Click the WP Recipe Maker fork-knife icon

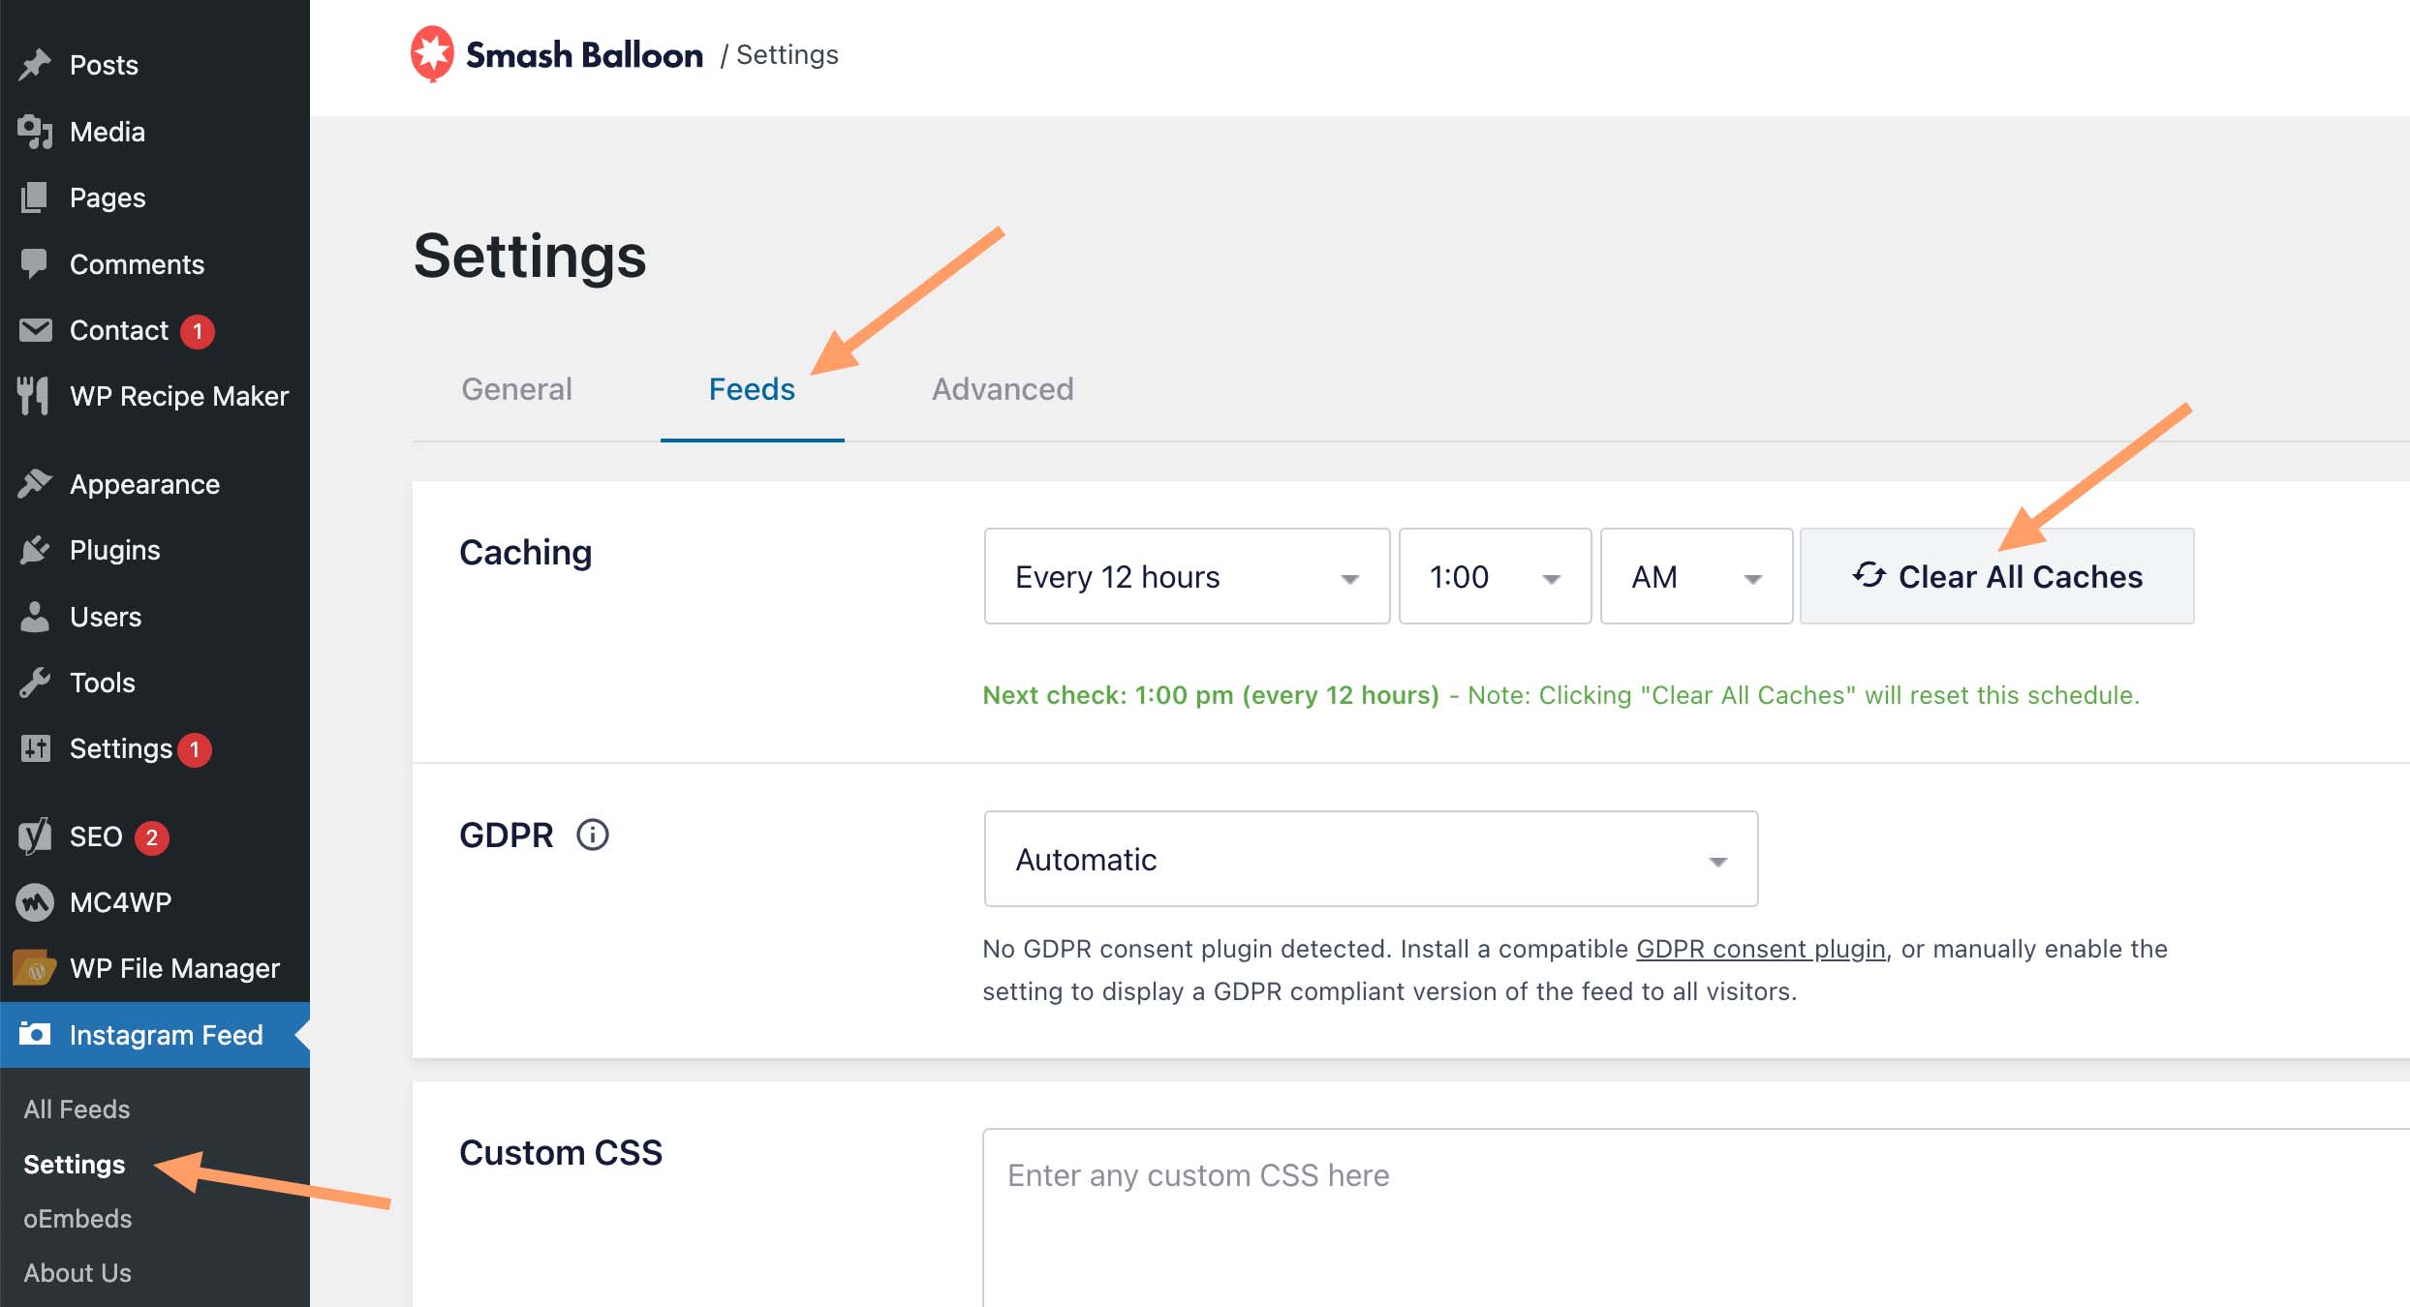click(x=35, y=396)
